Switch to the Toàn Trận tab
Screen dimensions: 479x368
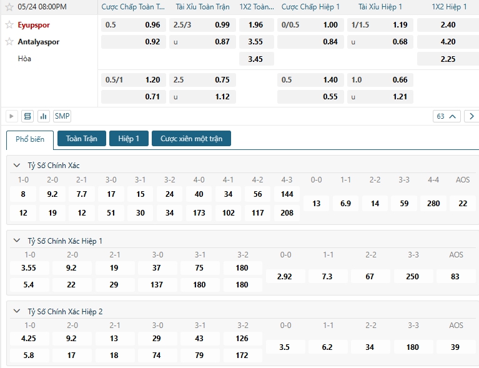pos(81,139)
